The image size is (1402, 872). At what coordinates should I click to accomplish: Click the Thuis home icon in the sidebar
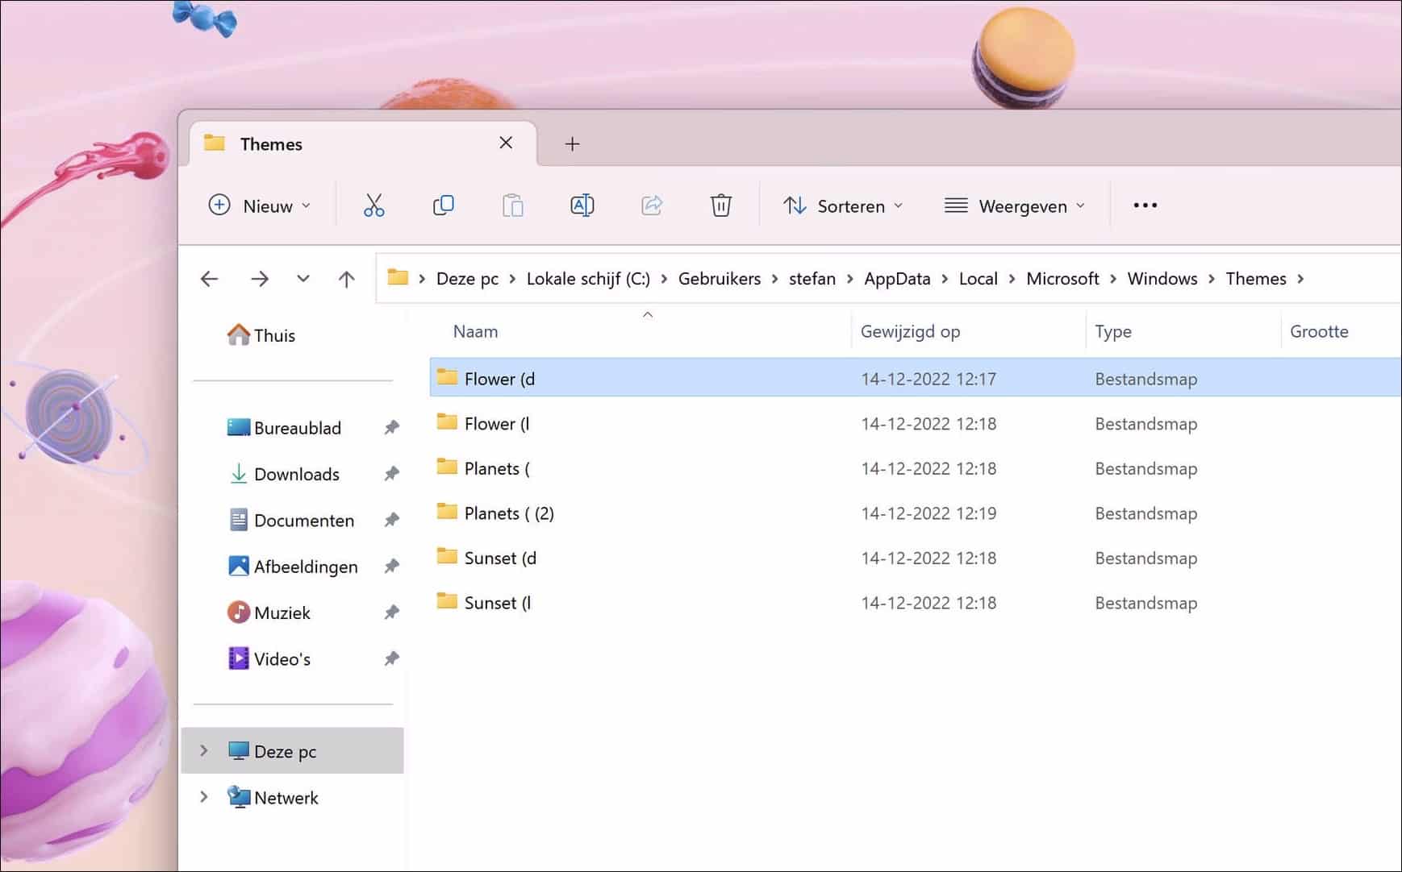pos(239,334)
